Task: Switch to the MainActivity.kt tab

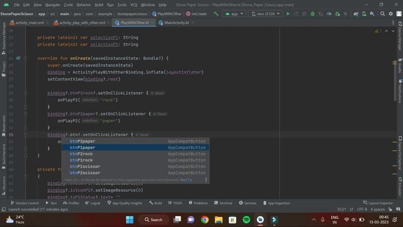Action: (176, 23)
